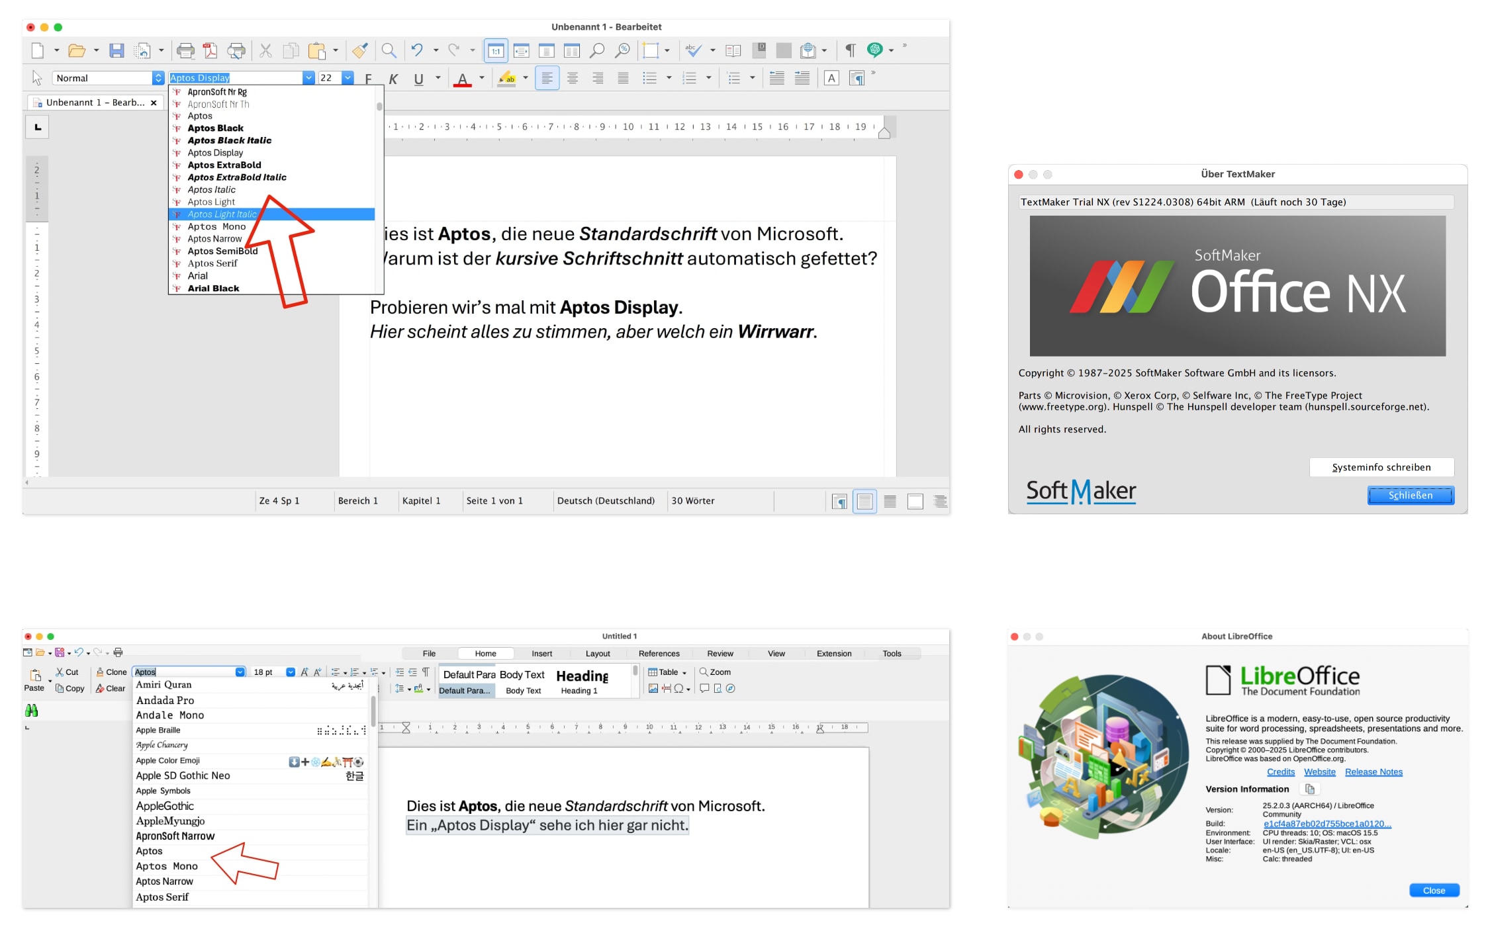The height and width of the screenshot is (929, 1488).
Task: Open the font size 22 dropdown in TextMaker
Action: (x=348, y=78)
